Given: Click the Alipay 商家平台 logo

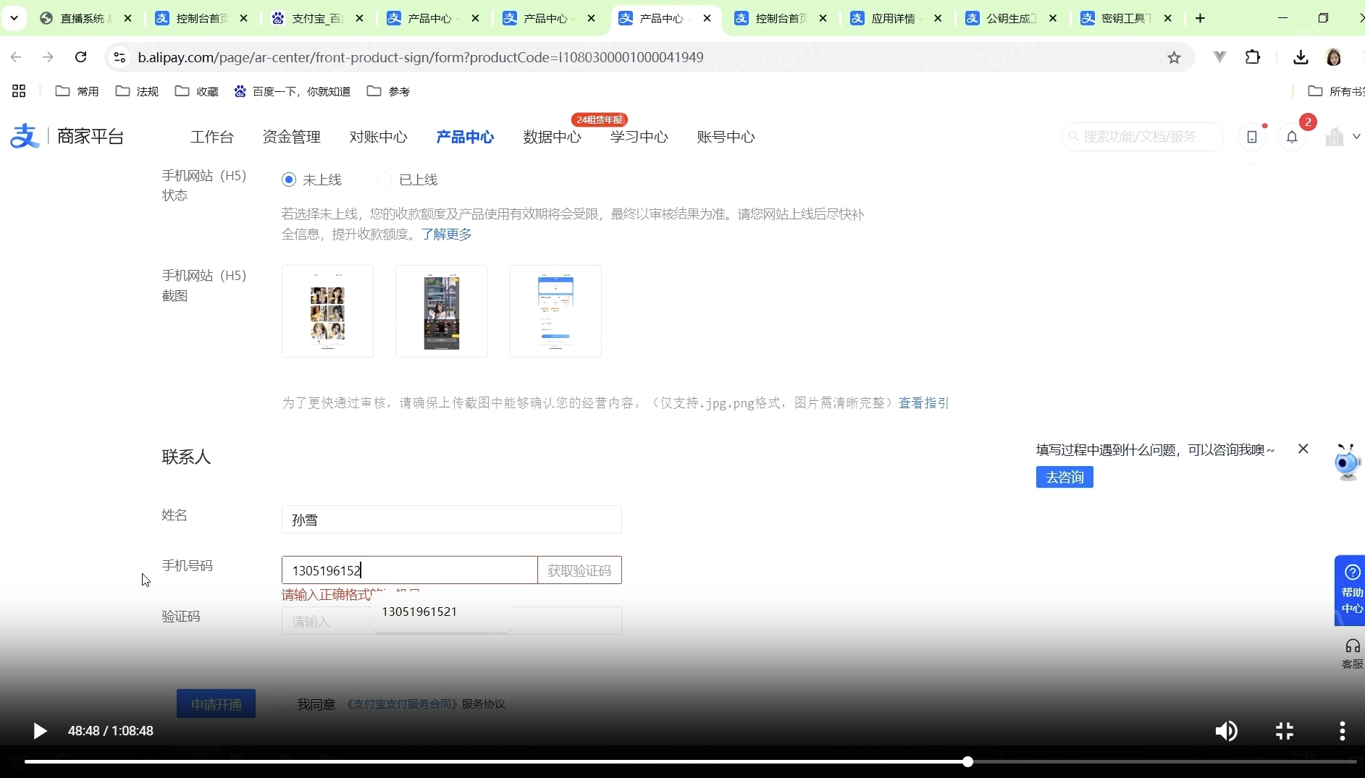Looking at the screenshot, I should [x=67, y=136].
